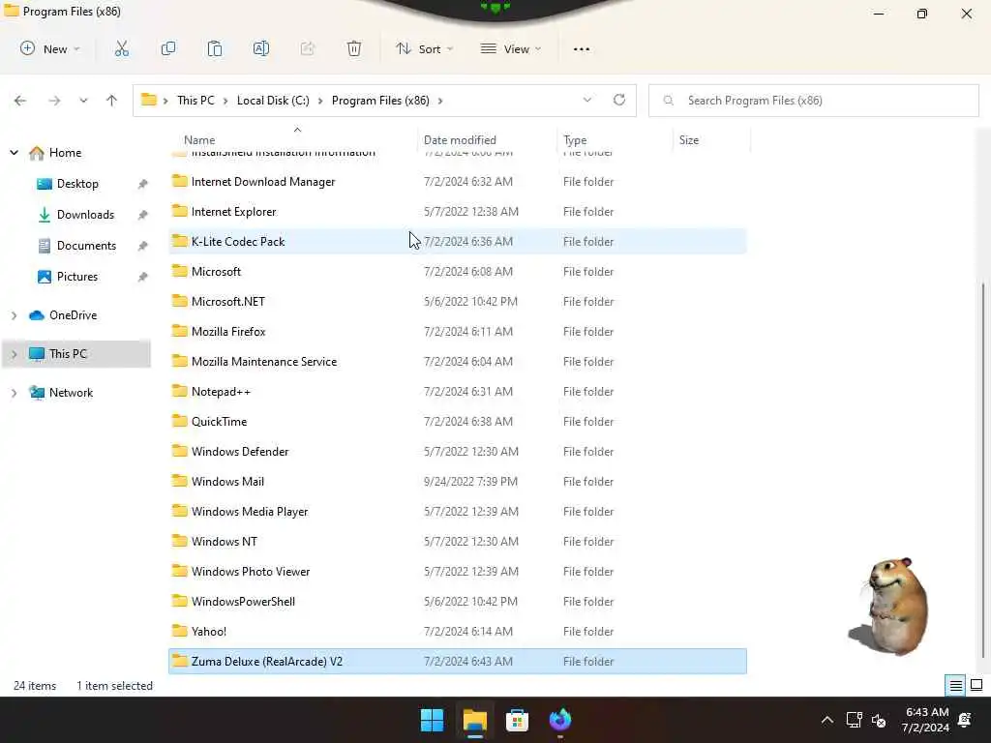This screenshot has height=743, width=991.
Task: Select the Mozilla Maintenance Service folder
Action: click(x=458, y=362)
